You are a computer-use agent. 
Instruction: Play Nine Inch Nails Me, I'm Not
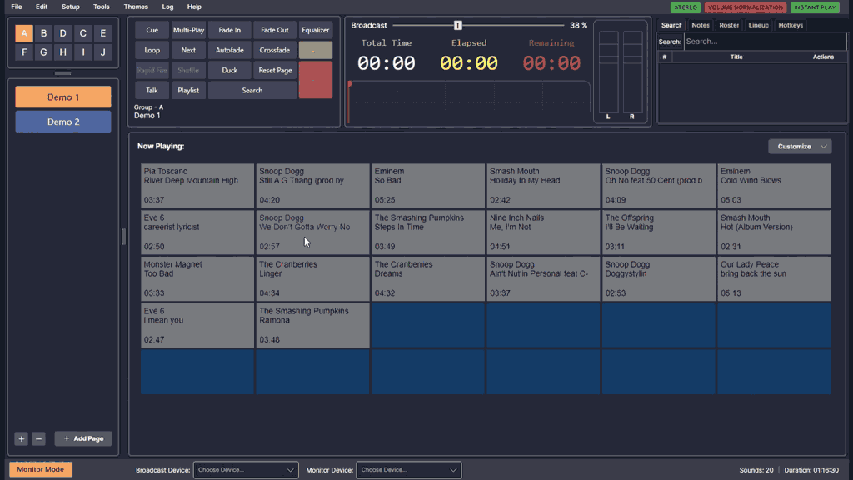coord(543,232)
